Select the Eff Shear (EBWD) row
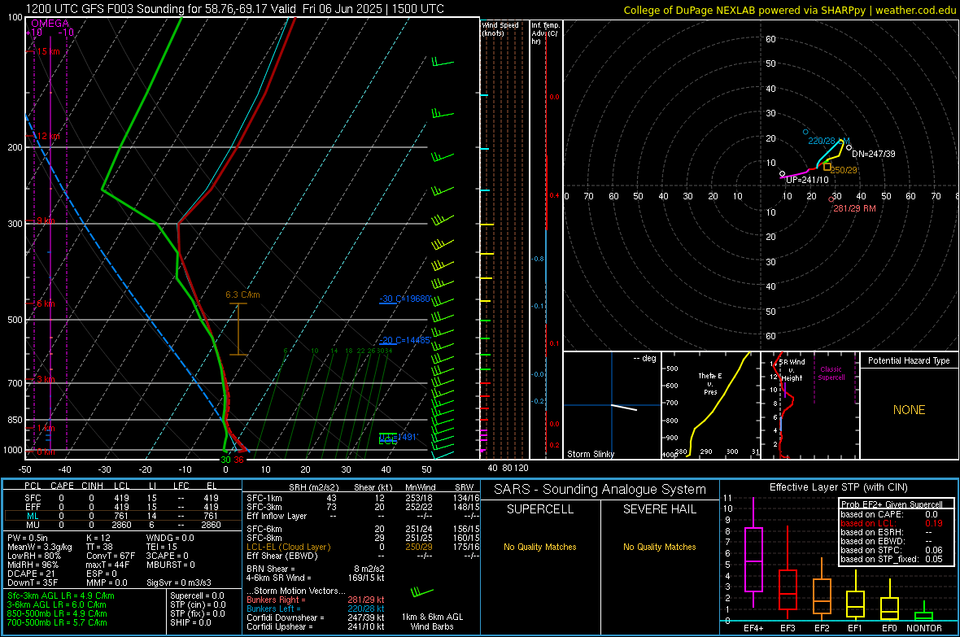 click(361, 556)
